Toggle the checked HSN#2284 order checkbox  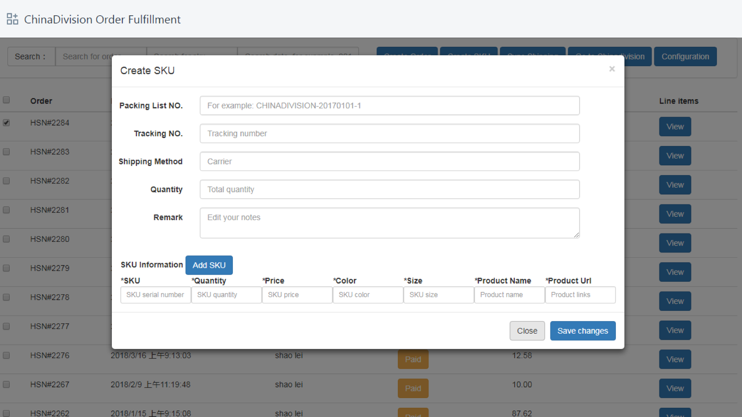click(6, 123)
